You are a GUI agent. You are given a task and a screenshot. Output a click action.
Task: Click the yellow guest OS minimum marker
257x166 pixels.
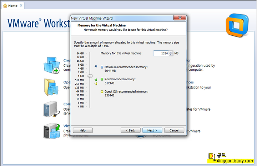click(96, 84)
